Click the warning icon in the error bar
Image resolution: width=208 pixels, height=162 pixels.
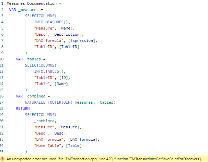pyautogui.click(x=2, y=159)
